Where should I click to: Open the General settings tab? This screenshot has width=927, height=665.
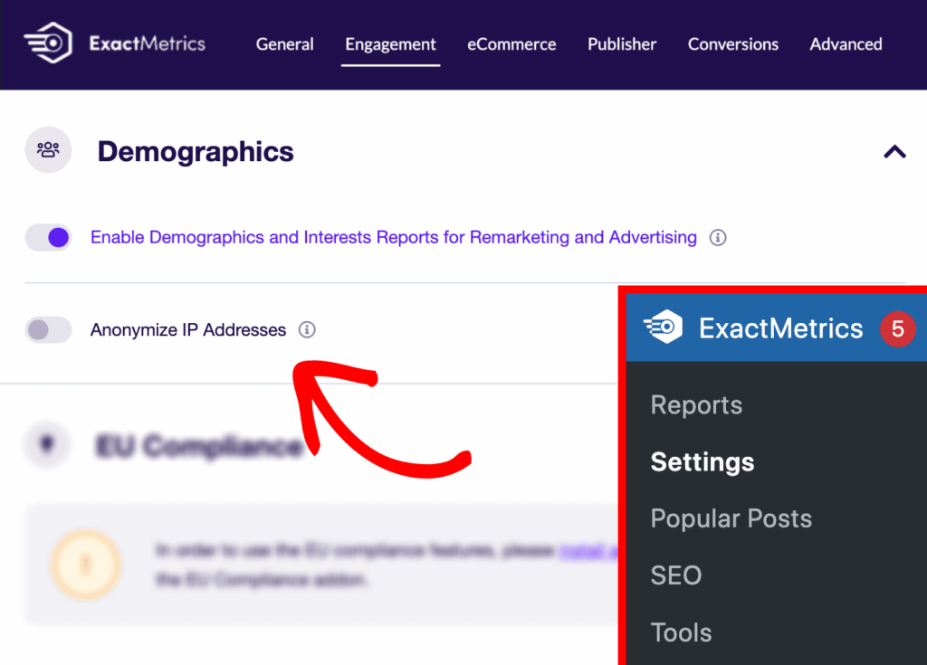284,44
